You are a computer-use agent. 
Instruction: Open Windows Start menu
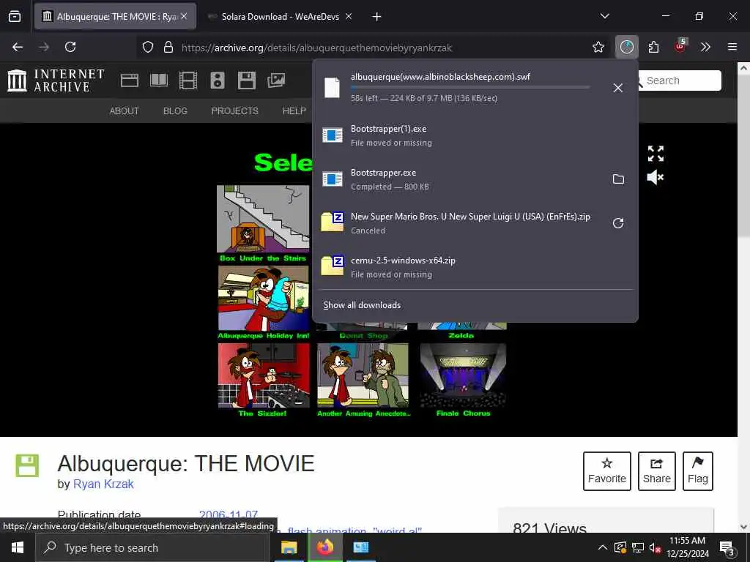18,547
